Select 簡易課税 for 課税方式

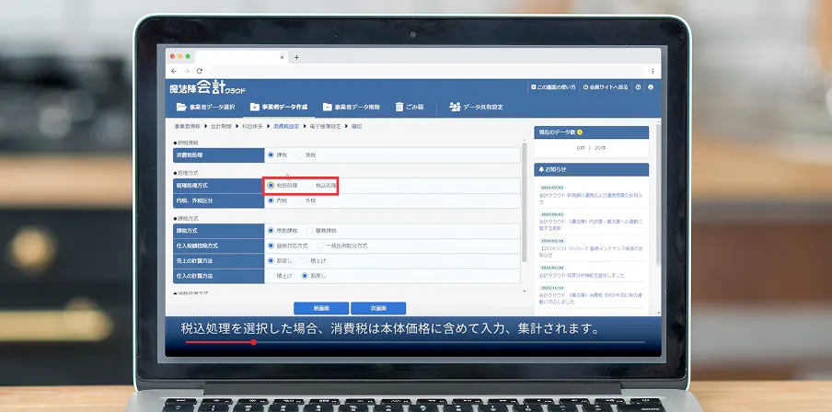pyautogui.click(x=310, y=231)
